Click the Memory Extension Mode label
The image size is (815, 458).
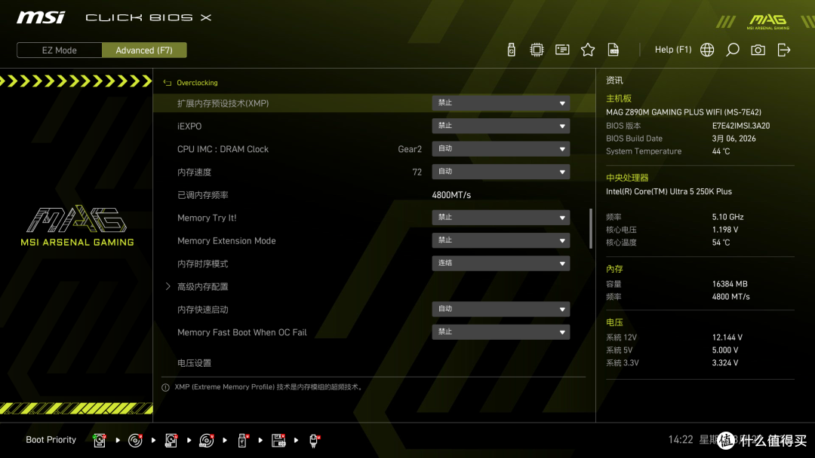click(226, 240)
